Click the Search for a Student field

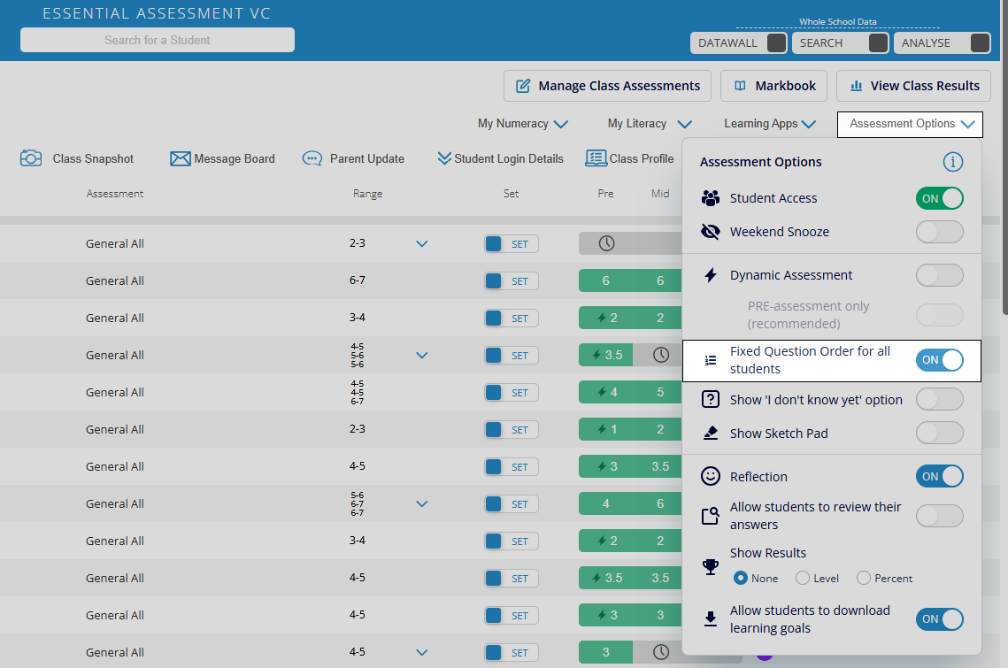click(x=158, y=40)
